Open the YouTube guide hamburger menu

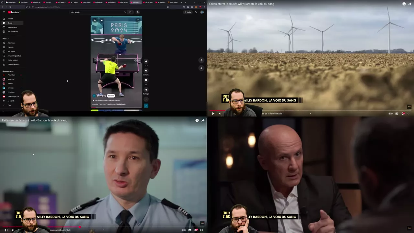click(x=4, y=12)
